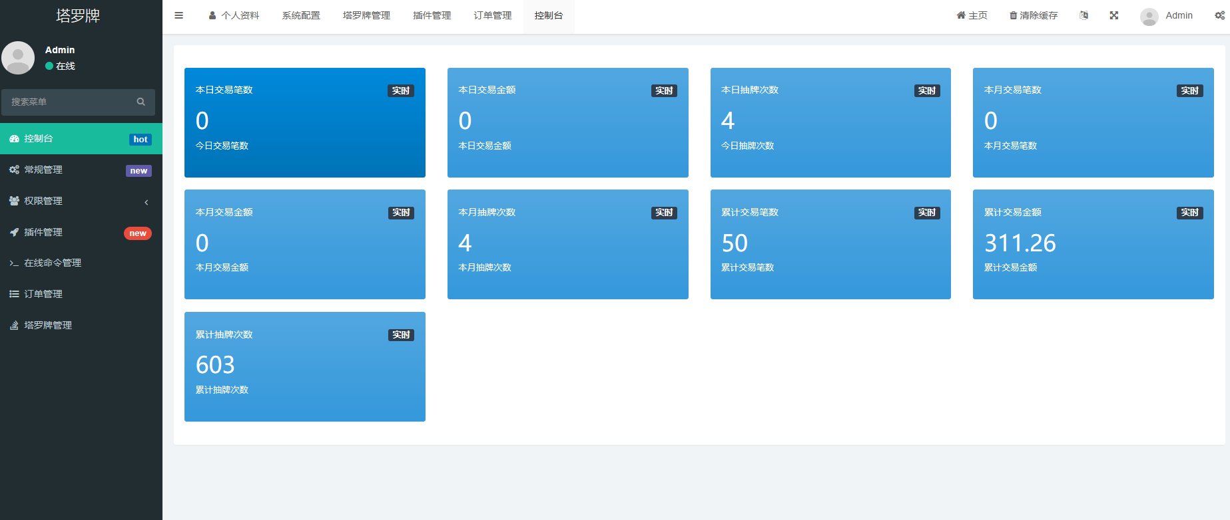Screen dimensions: 1230x520
Task: Toggle the sidebar hamburger menu icon
Action: (178, 15)
